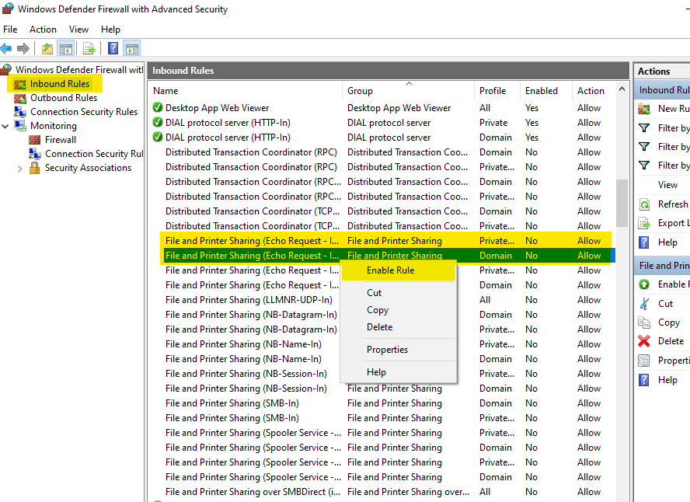Screen dimensions: 690x502
Task: Select Firewall under Monitoring
Action: [x=61, y=140]
